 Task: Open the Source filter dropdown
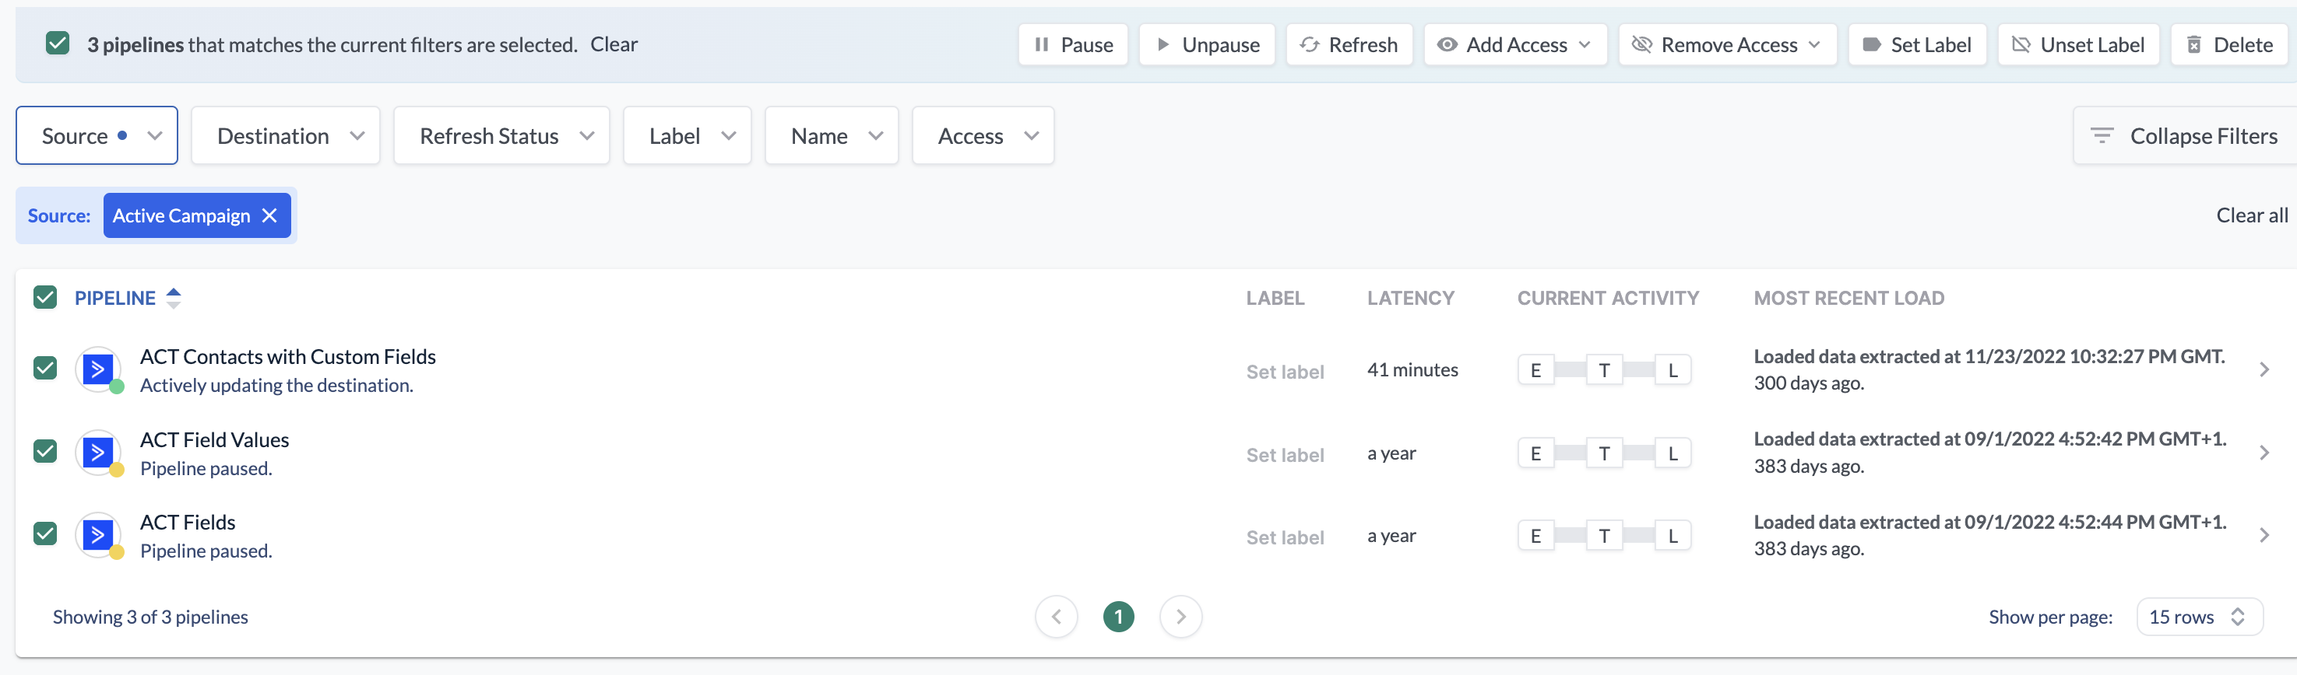(97, 136)
